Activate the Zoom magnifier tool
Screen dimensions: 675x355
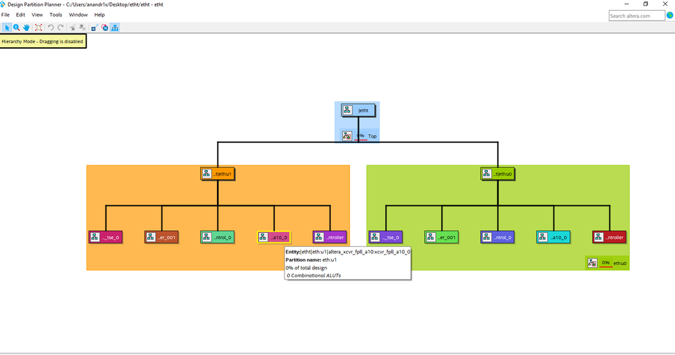pyautogui.click(x=16, y=28)
